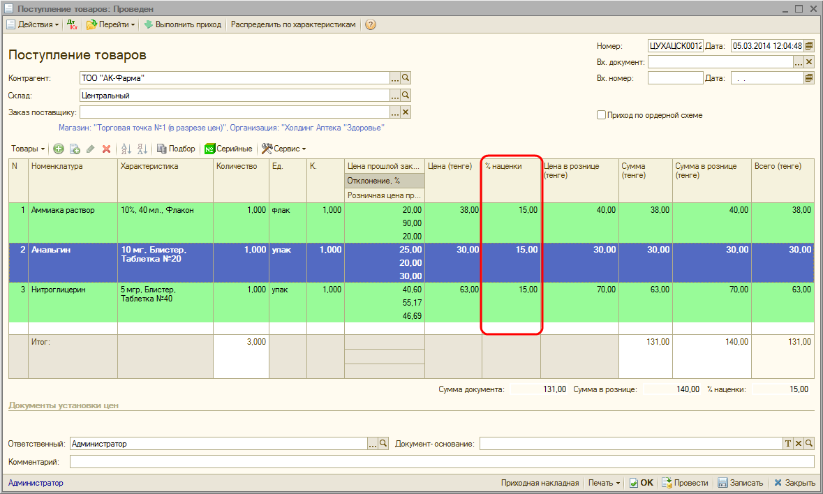Viewport: 823px width, 494px height.
Task: Click the Провести button
Action: (x=685, y=483)
